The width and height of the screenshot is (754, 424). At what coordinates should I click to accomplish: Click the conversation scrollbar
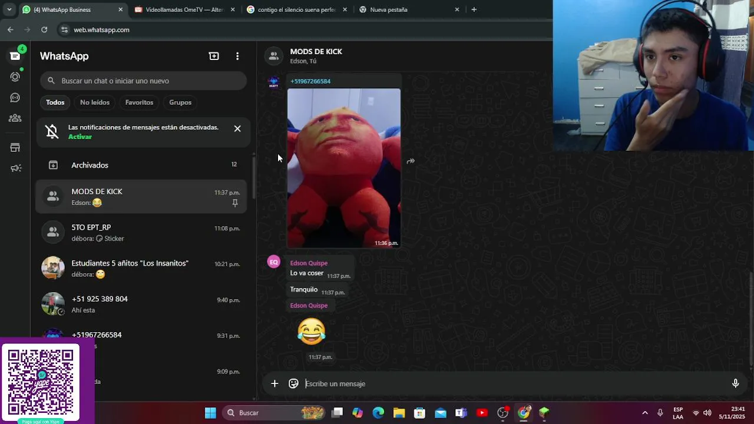click(750, 318)
